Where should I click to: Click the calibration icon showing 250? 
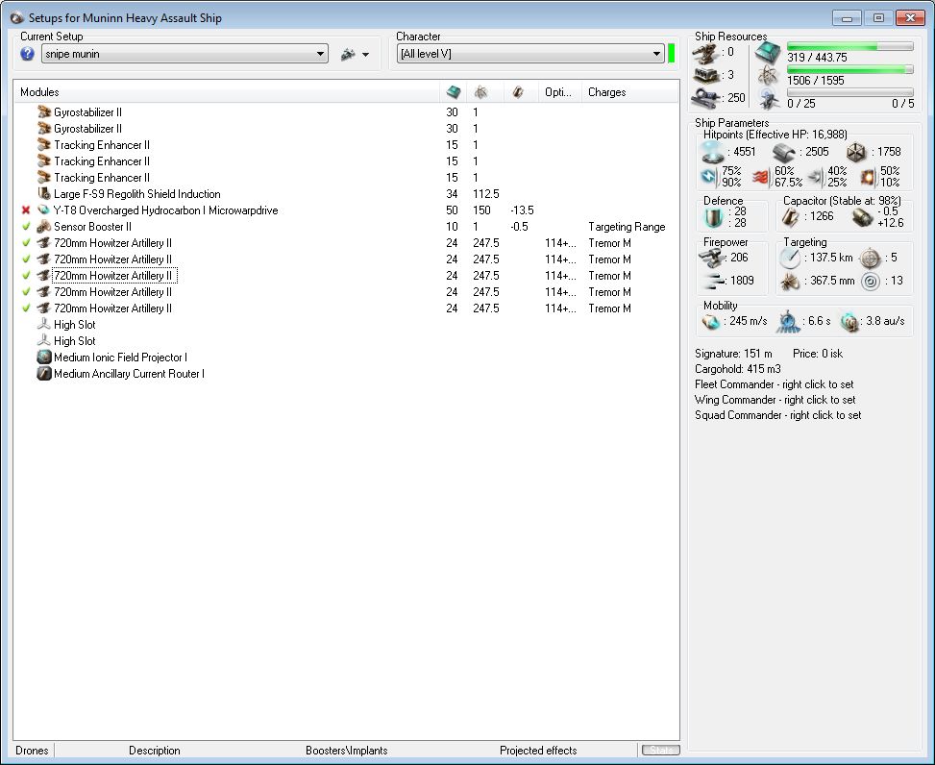(705, 98)
